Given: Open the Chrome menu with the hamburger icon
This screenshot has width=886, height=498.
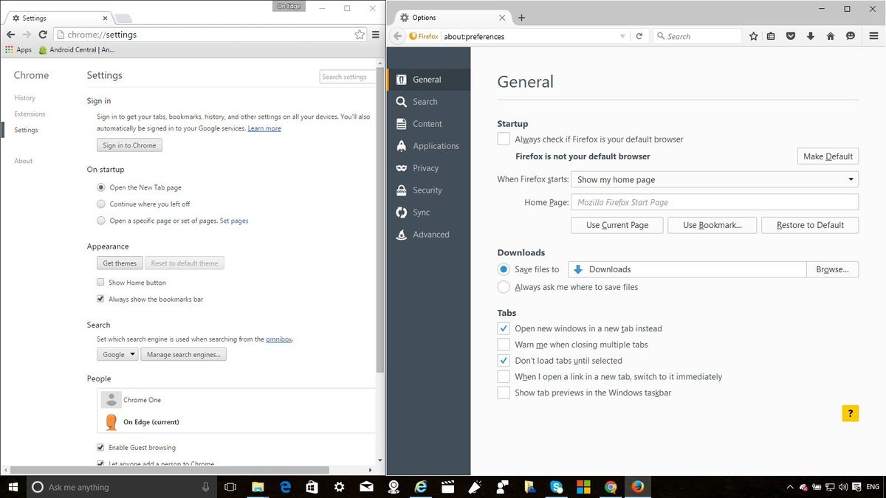Looking at the screenshot, I should [375, 34].
